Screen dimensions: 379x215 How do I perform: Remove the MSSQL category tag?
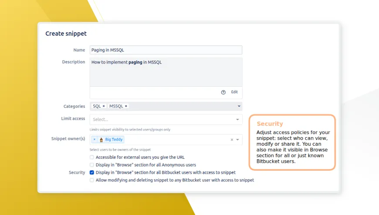[x=126, y=106]
